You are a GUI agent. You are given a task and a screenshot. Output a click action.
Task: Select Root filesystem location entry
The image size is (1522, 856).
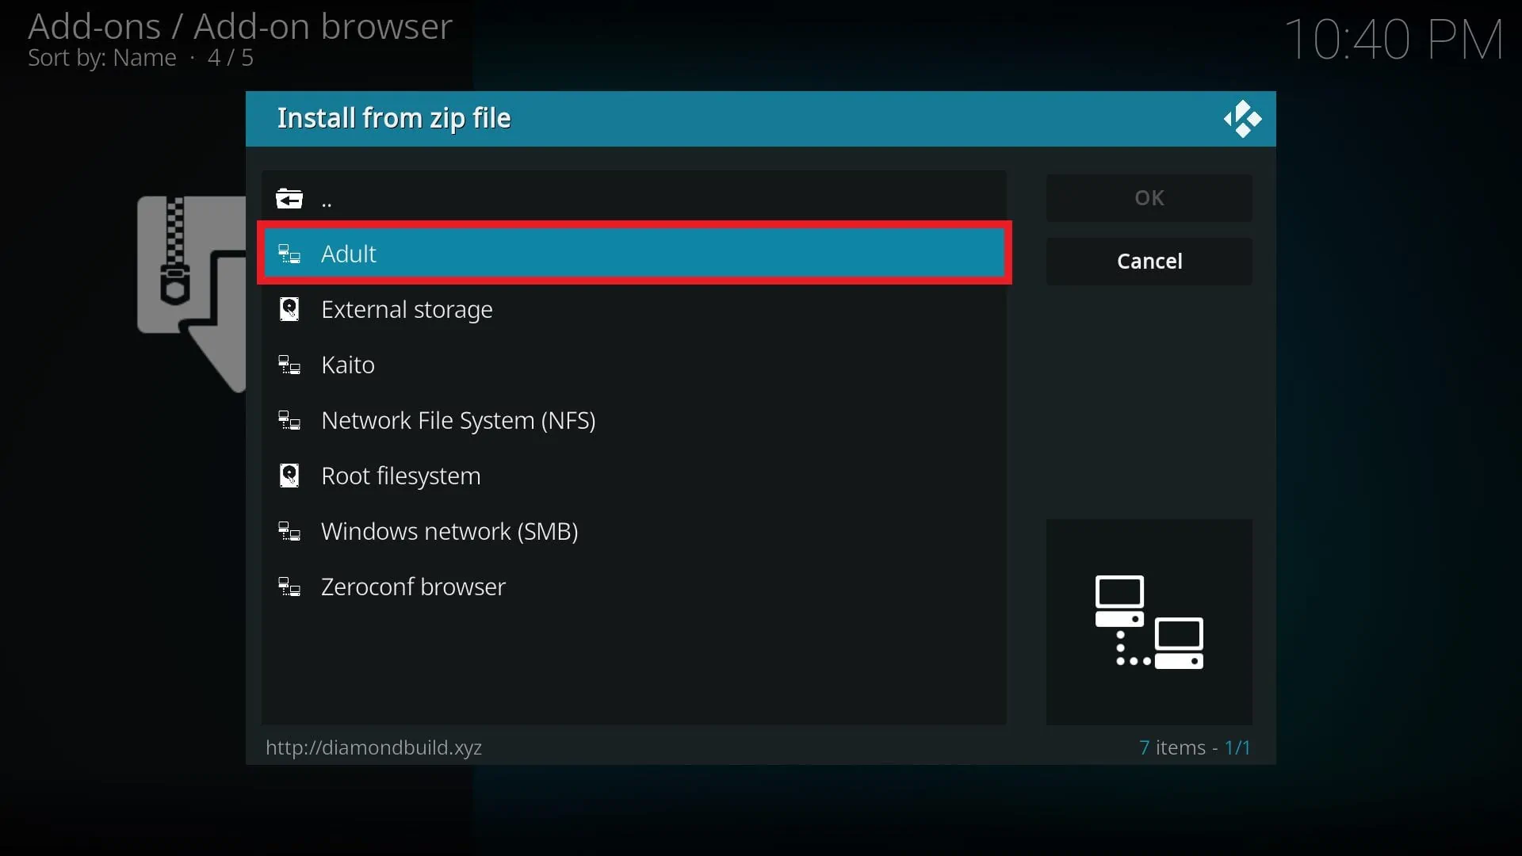pos(400,476)
